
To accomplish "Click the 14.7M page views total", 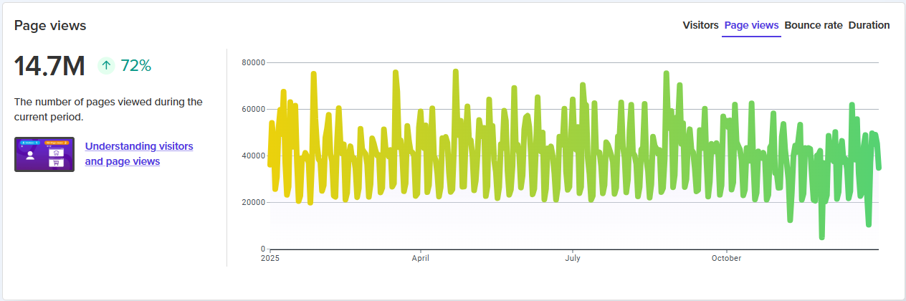I will [x=49, y=66].
